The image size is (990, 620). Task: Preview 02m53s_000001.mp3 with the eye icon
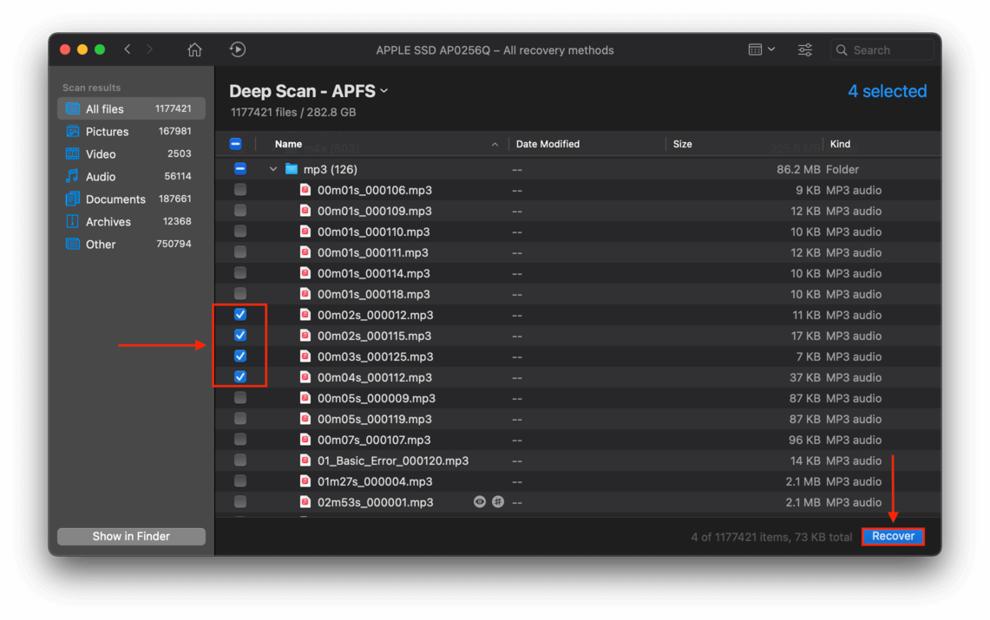click(x=480, y=501)
